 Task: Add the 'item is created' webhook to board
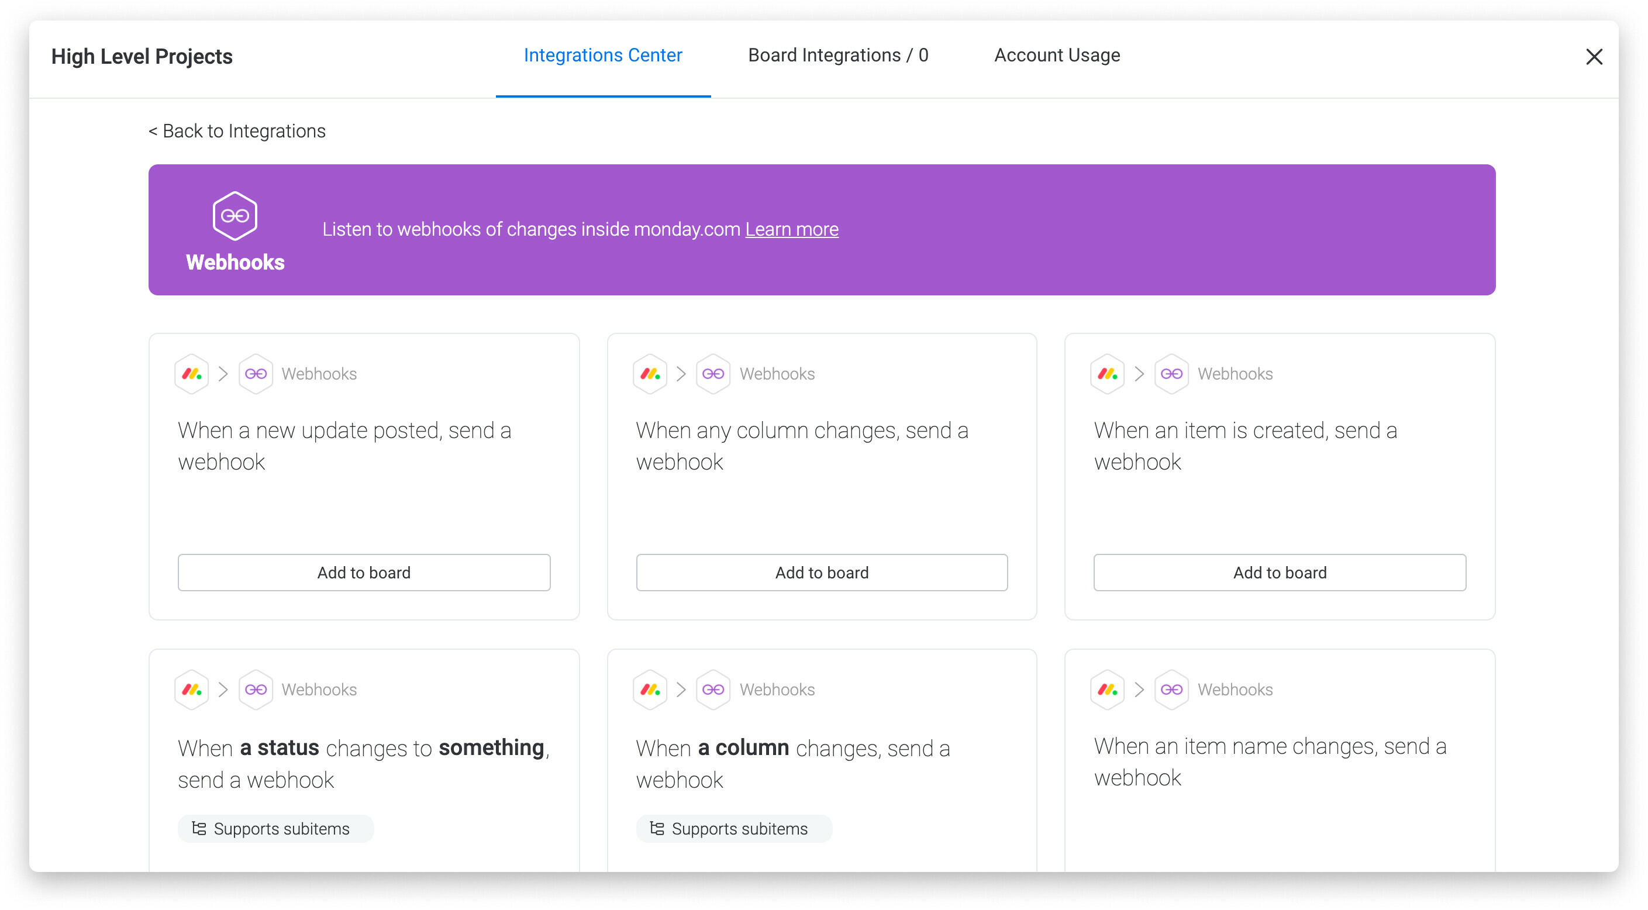(x=1280, y=572)
